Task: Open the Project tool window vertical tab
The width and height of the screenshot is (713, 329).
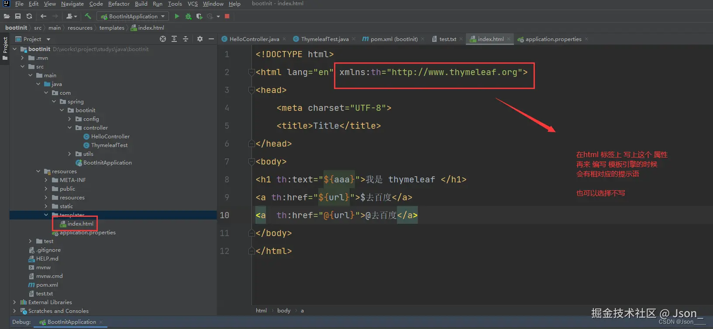Action: [x=5, y=48]
